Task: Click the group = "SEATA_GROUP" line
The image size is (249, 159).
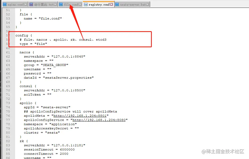Action: (x=46, y=65)
